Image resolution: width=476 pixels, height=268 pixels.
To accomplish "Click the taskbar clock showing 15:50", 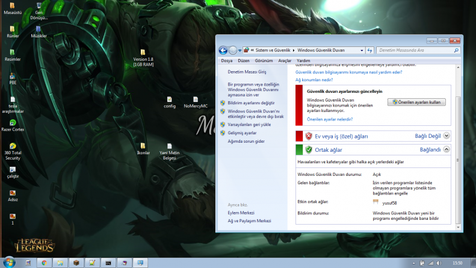I will (457, 263).
